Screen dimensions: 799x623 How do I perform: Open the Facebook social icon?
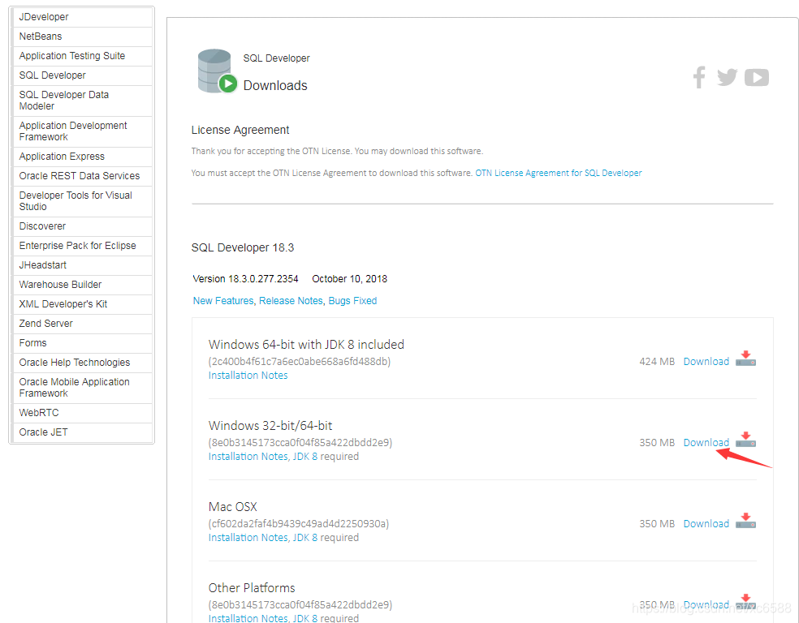tap(699, 77)
